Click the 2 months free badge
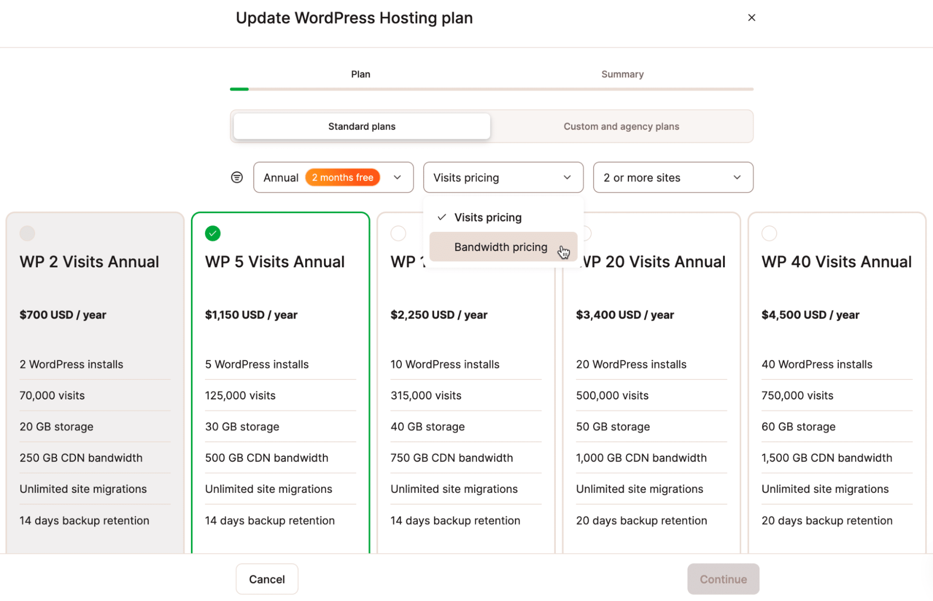The width and height of the screenshot is (933, 601). click(x=343, y=177)
